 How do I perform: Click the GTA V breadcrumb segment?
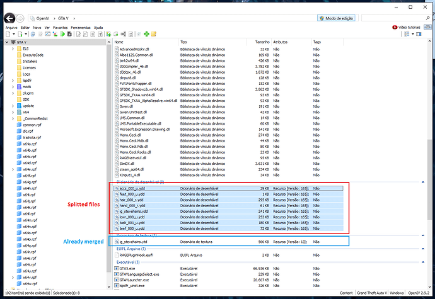pyautogui.click(x=63, y=18)
